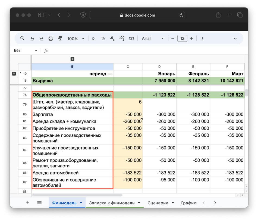
Task: Activate the paint format tool
Action: (x=60, y=39)
